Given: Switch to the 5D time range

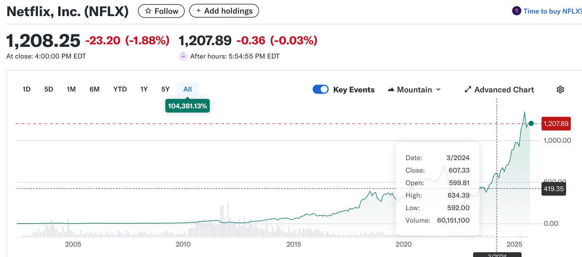Looking at the screenshot, I should 48,90.
